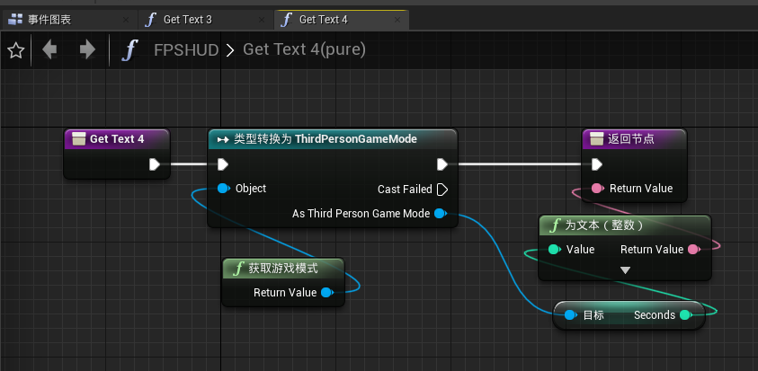Close the Get Text 3 tab

tap(262, 20)
